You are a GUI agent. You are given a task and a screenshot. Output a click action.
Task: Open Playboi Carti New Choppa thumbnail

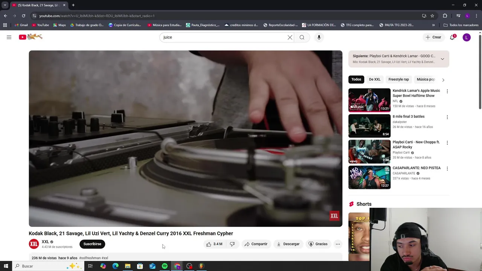click(x=369, y=151)
